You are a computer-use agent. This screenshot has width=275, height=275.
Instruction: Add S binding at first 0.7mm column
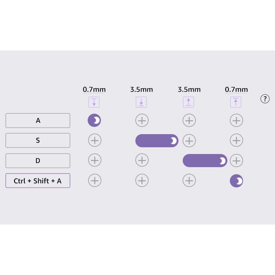click(95, 141)
